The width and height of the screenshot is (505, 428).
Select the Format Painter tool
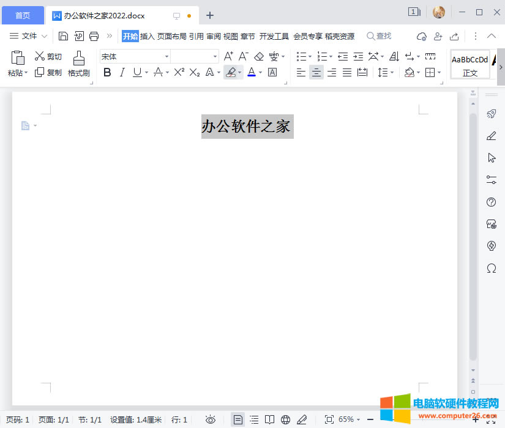(78, 64)
